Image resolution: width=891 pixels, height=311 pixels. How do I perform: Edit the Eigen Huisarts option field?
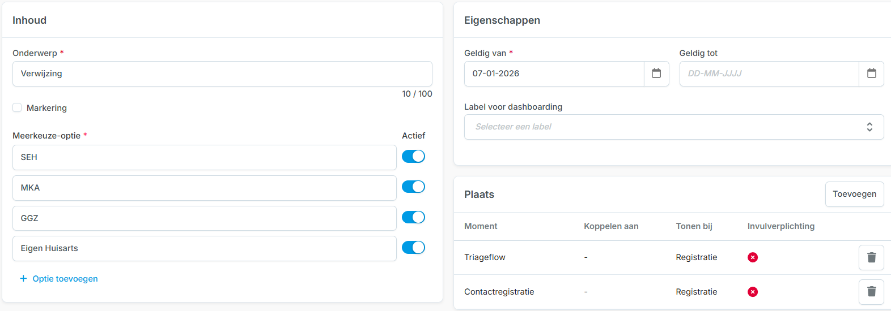(x=204, y=249)
